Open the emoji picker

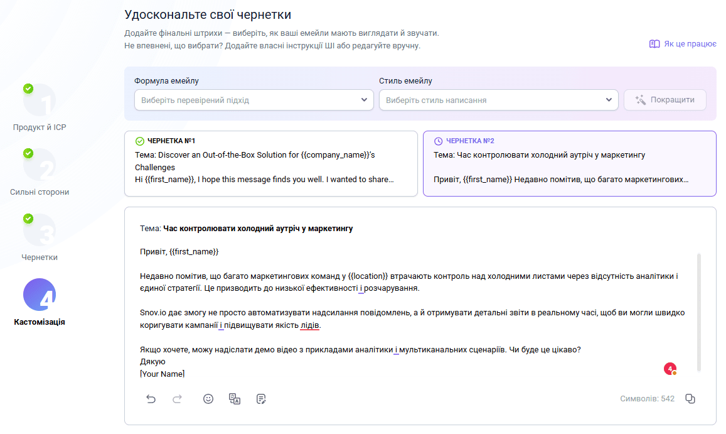208,399
